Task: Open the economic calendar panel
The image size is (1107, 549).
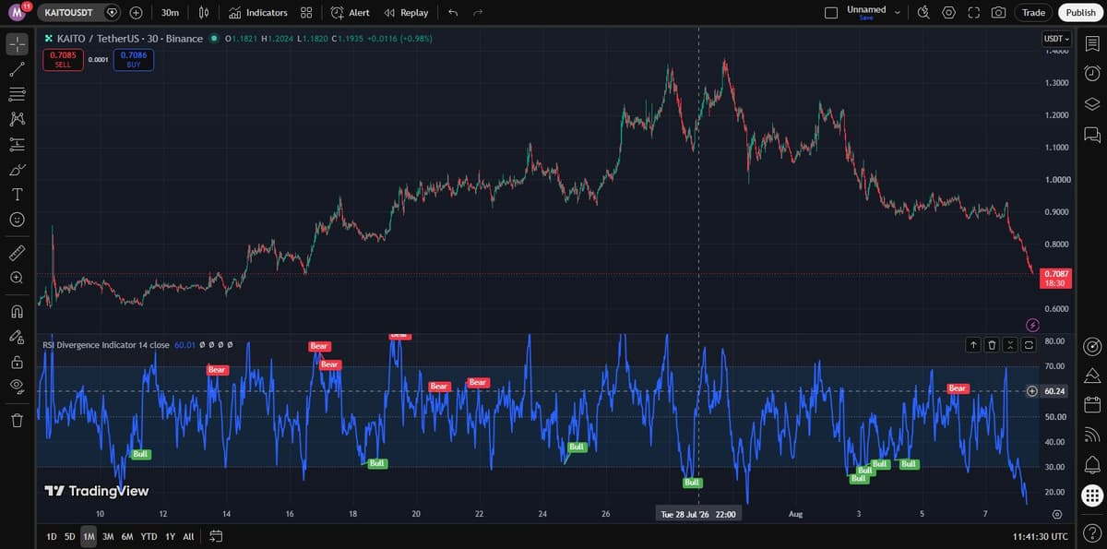Action: [x=1092, y=404]
